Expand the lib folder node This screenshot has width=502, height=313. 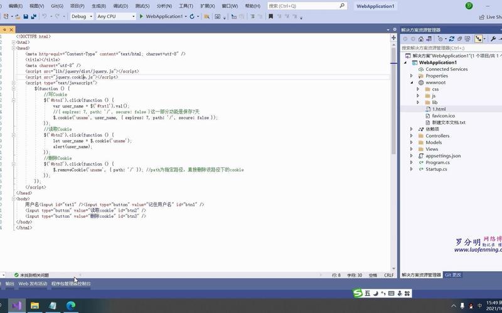(418, 103)
